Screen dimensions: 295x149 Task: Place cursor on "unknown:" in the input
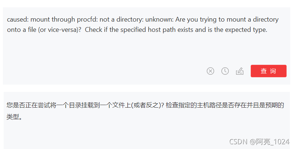(159, 19)
